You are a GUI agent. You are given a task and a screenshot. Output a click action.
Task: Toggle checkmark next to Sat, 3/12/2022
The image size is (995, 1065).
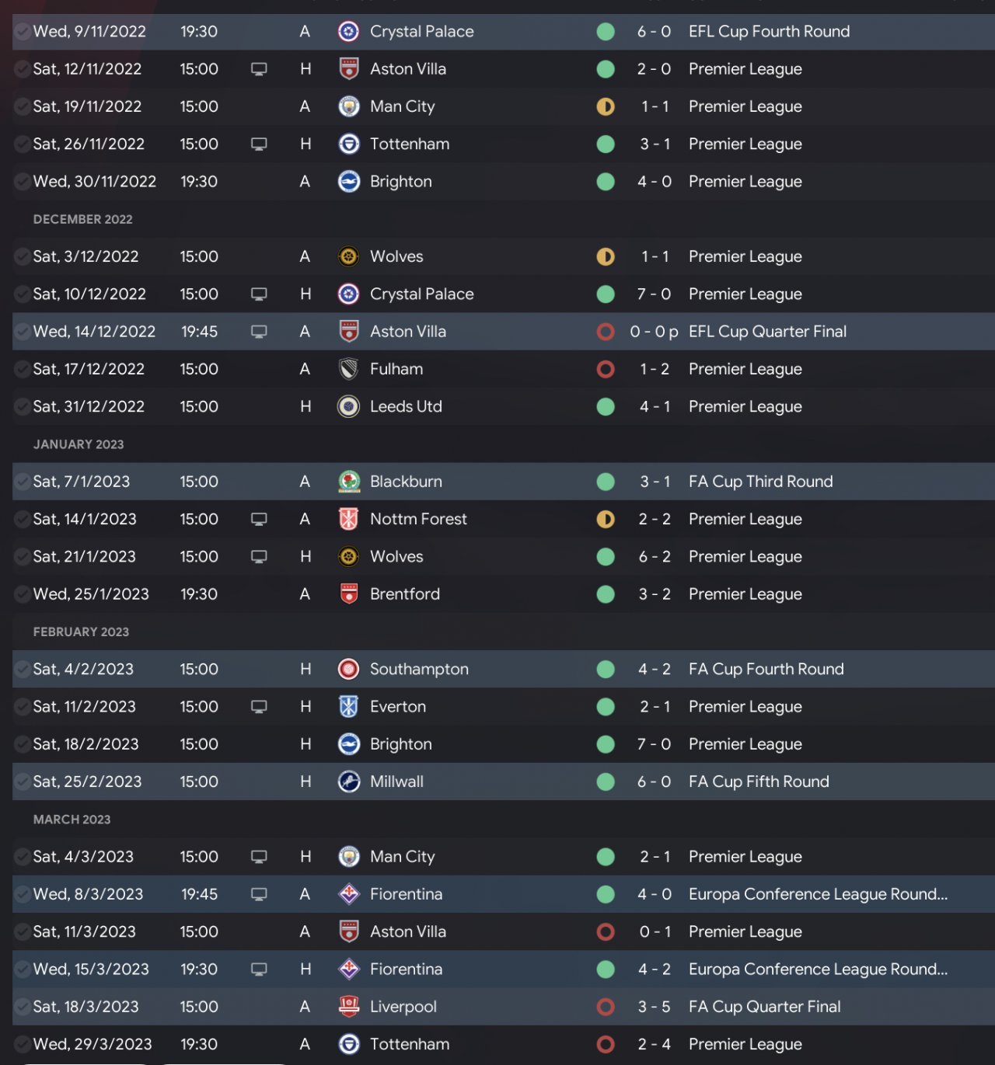(22, 256)
